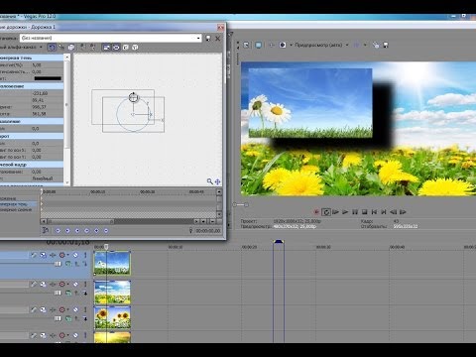476x357 pixels.
Task: Expand Split Screen View dropdown arrow
Action: (x=291, y=45)
